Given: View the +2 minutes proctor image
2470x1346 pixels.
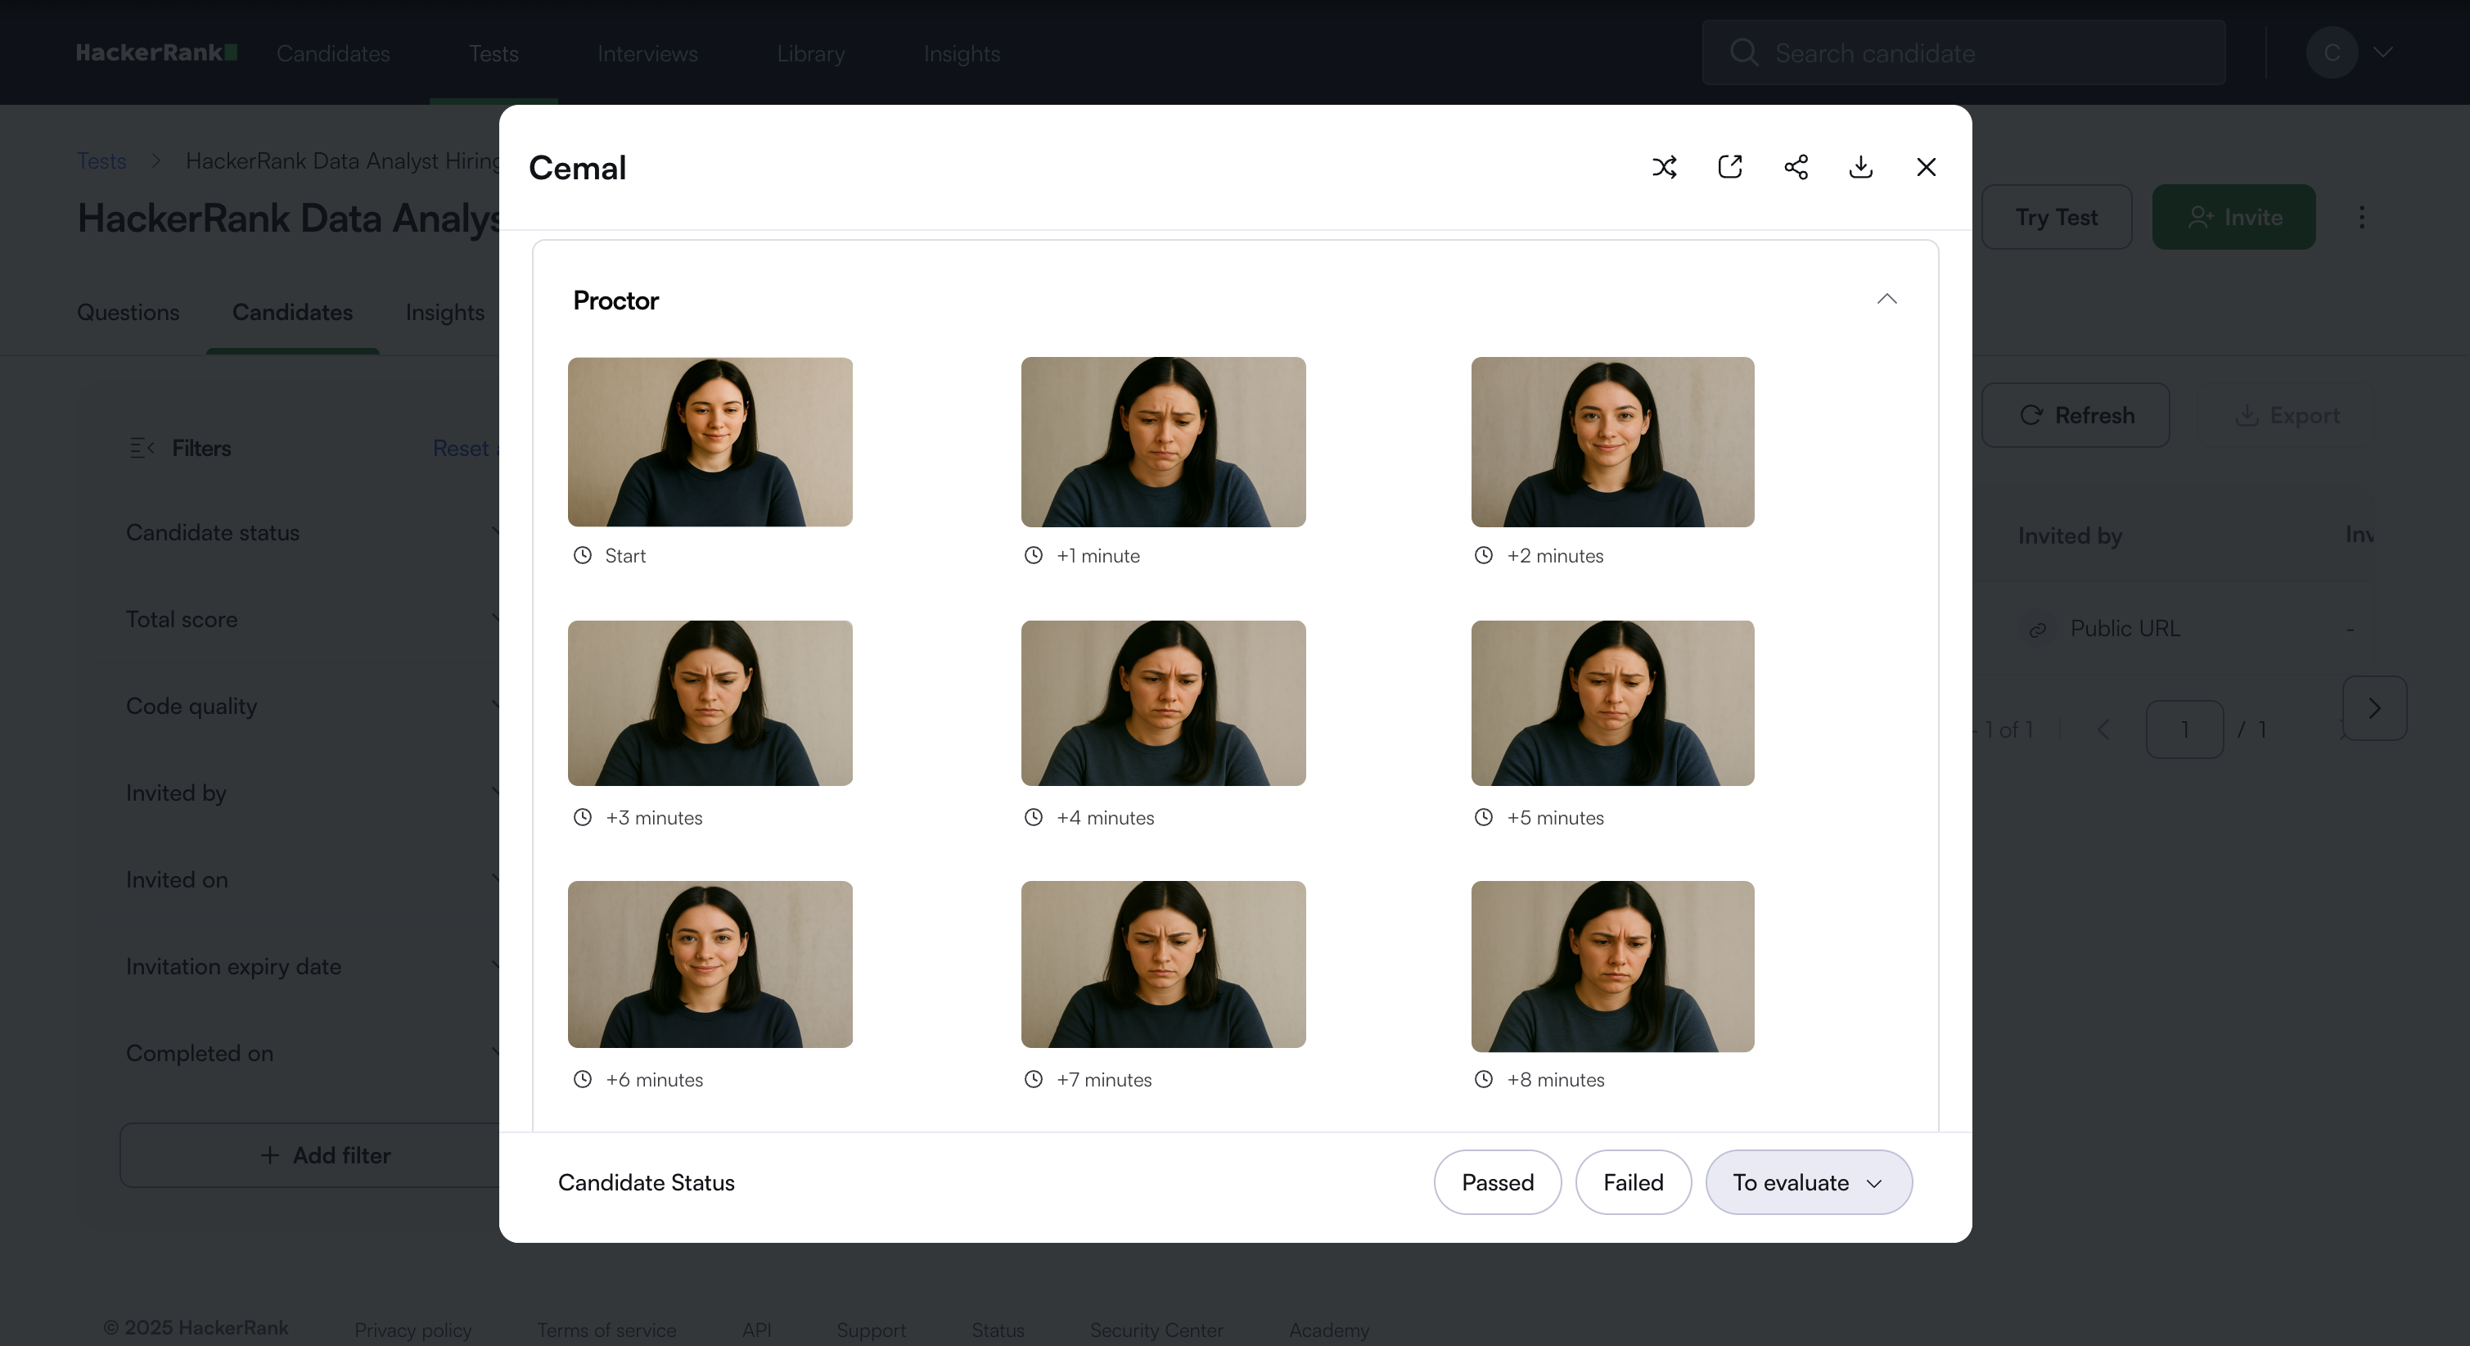Looking at the screenshot, I should tap(1613, 441).
